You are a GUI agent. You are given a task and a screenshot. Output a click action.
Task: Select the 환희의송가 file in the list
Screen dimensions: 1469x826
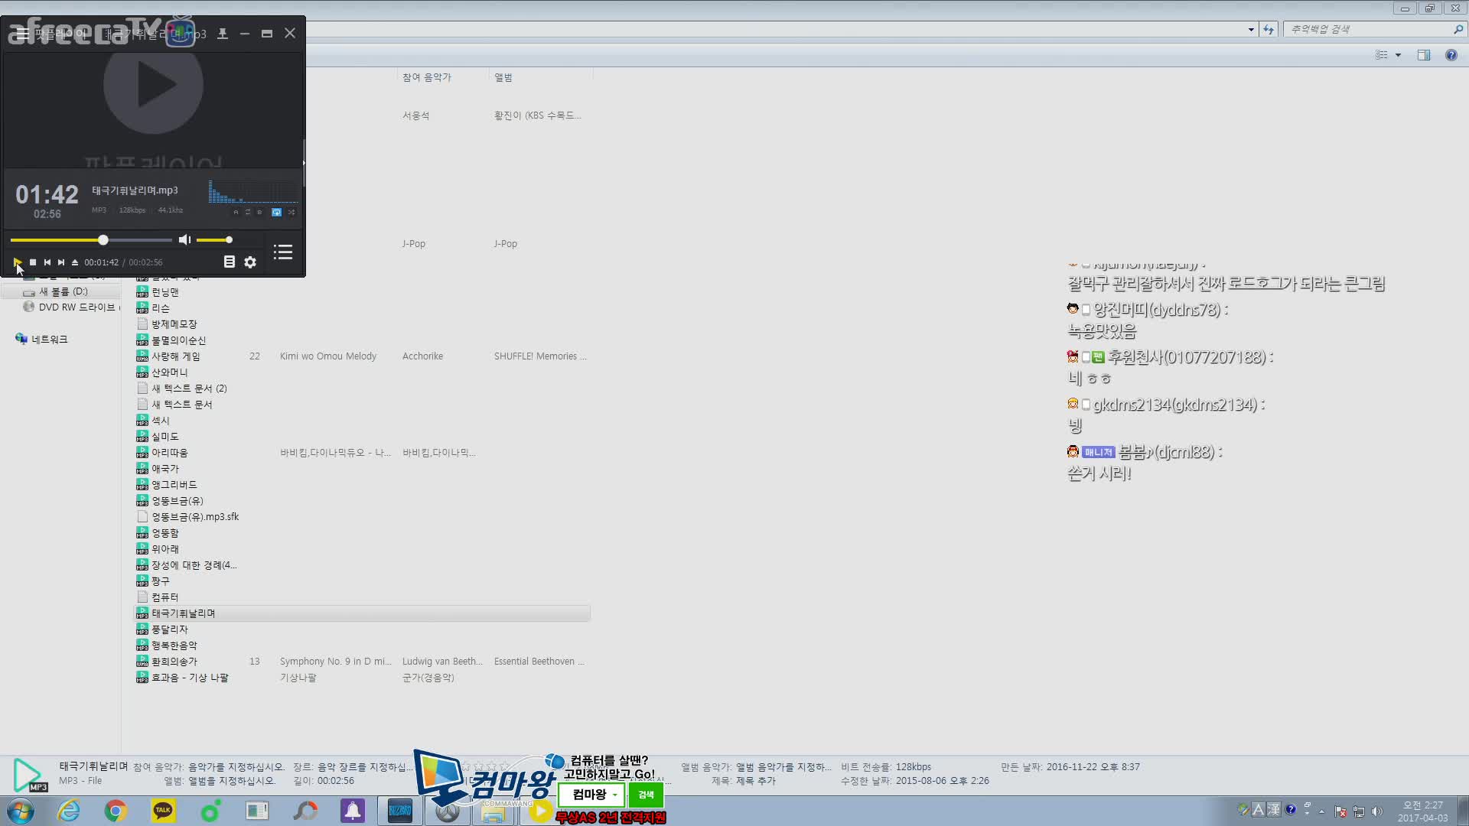[x=172, y=661]
